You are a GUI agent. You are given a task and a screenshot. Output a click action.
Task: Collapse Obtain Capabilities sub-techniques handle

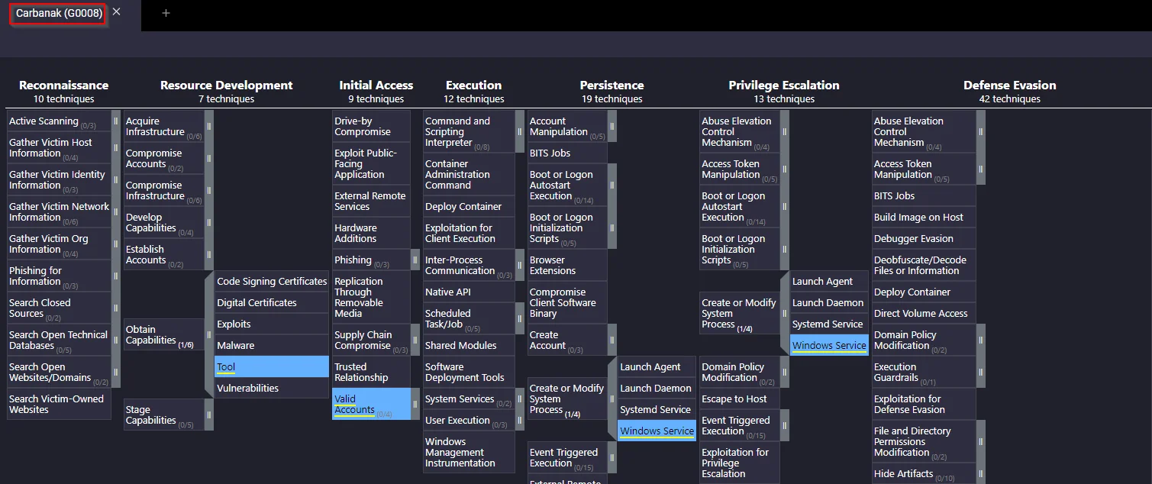(209, 334)
